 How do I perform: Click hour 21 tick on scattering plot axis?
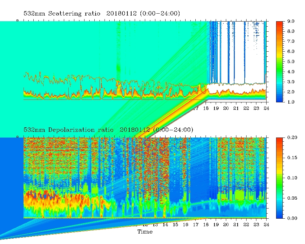(236, 108)
